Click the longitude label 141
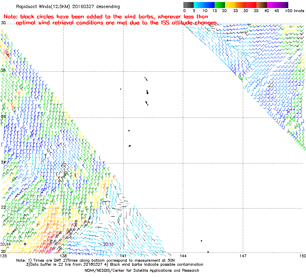This screenshot has width=306, height=277. pyautogui.click(x=123, y=256)
